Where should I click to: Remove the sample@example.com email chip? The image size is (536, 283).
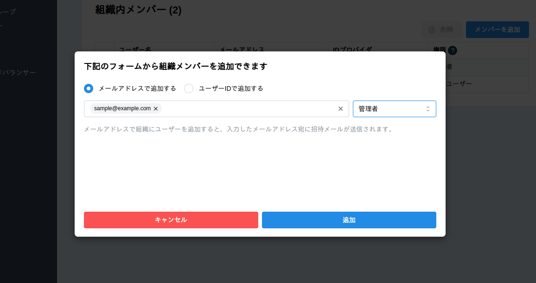(x=156, y=108)
